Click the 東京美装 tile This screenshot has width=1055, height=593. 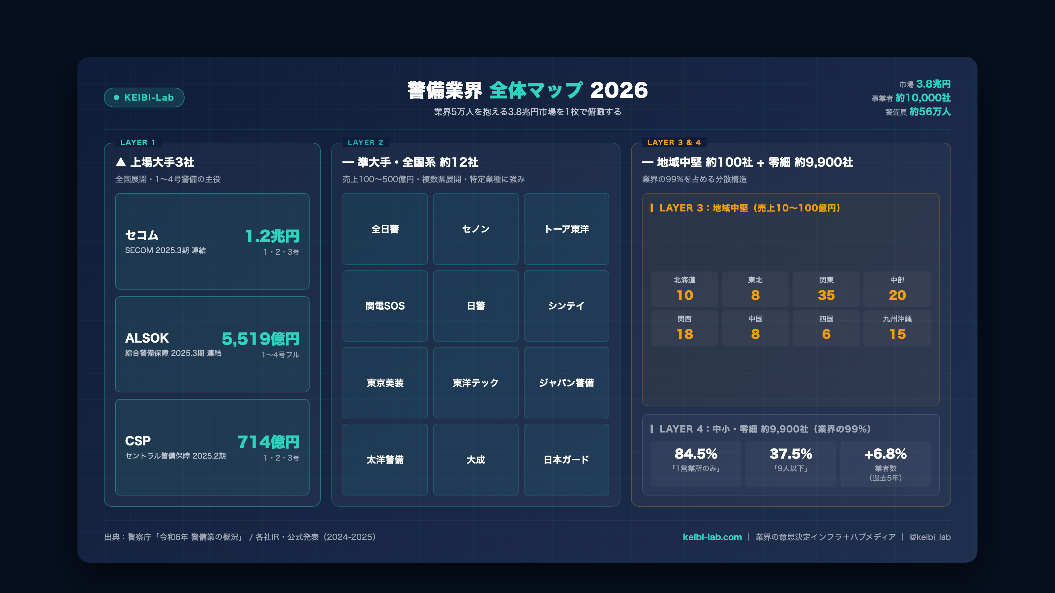(385, 382)
